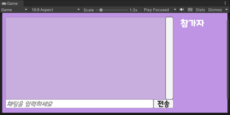Select the Game tab

(x=12, y=3)
